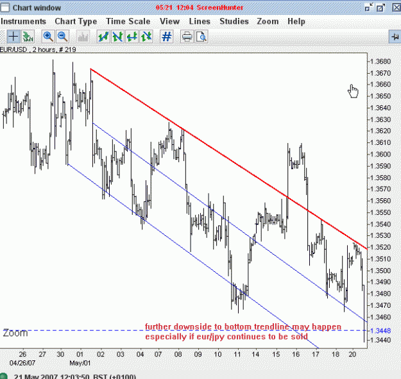Open the View menu
401x379 pixels.
(169, 21)
